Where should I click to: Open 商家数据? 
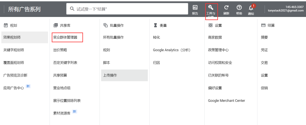pos(215,37)
